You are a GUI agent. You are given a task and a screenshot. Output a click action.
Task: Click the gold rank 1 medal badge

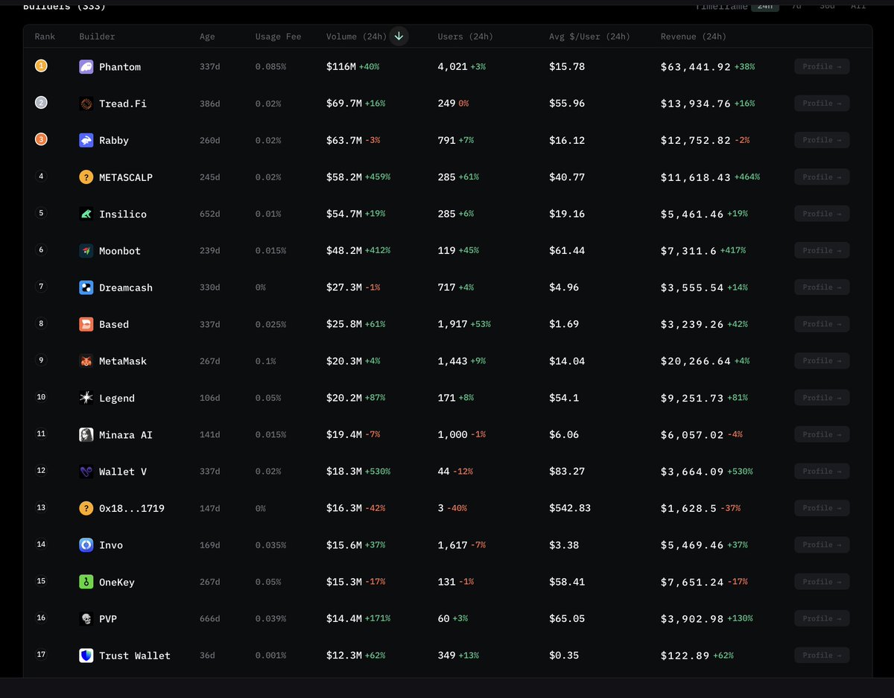(41, 66)
